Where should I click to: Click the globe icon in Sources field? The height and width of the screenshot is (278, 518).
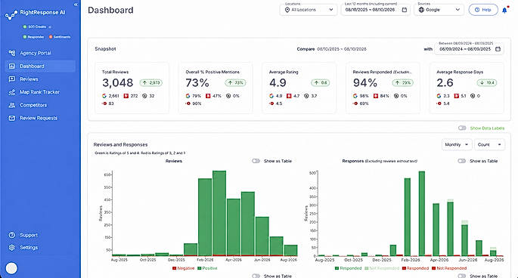[x=421, y=10]
